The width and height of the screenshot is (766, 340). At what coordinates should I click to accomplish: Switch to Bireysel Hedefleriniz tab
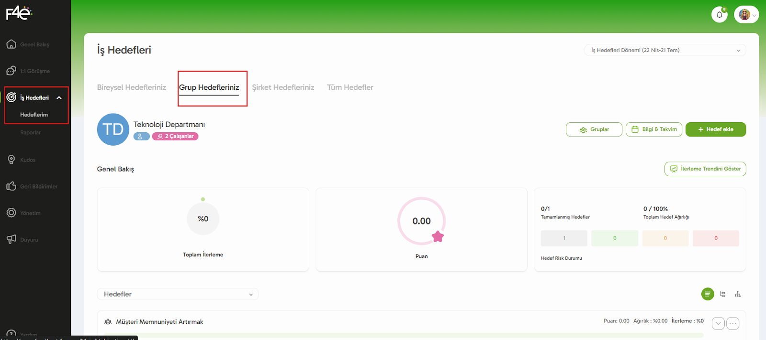[x=131, y=87]
